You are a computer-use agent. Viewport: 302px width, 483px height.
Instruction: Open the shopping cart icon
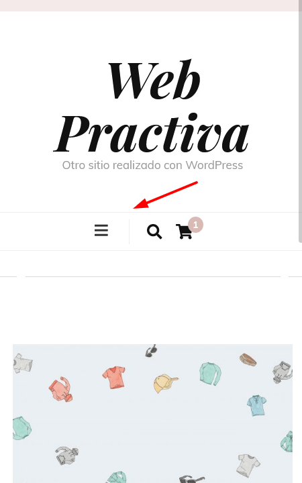point(184,231)
